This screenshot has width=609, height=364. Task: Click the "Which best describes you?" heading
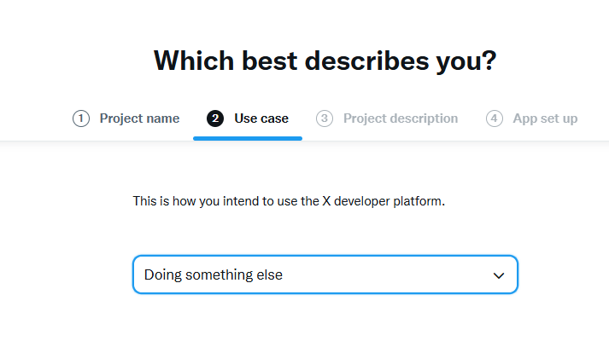coord(325,61)
